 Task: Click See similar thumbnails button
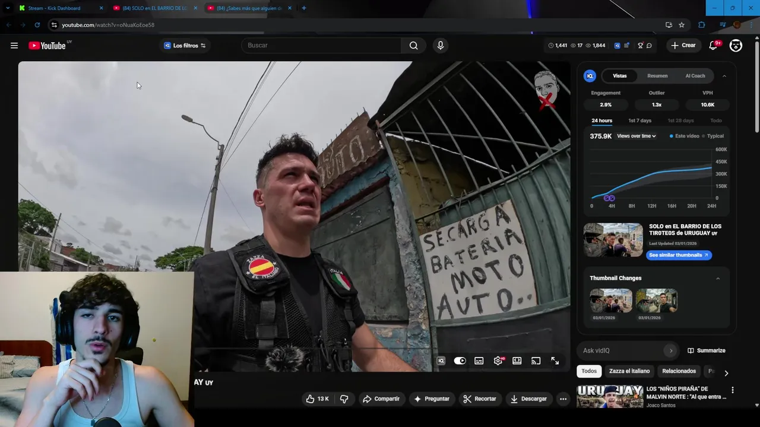(x=679, y=255)
